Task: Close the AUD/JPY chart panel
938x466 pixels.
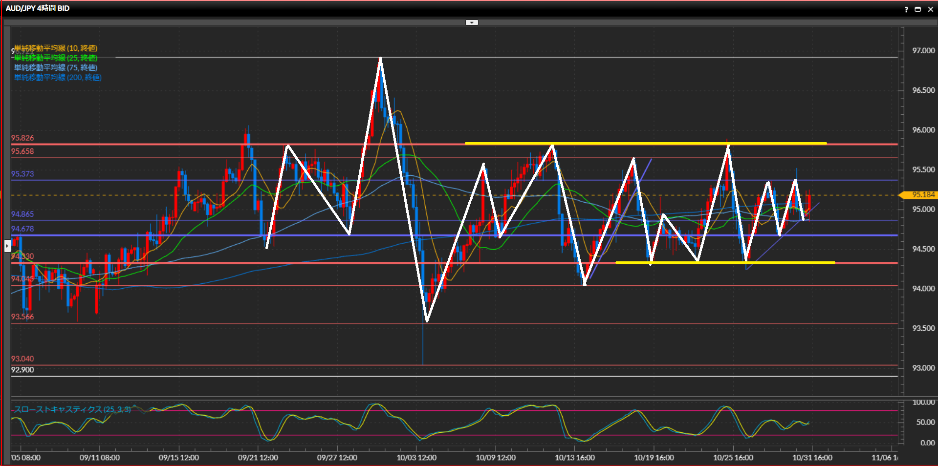Action: point(930,9)
